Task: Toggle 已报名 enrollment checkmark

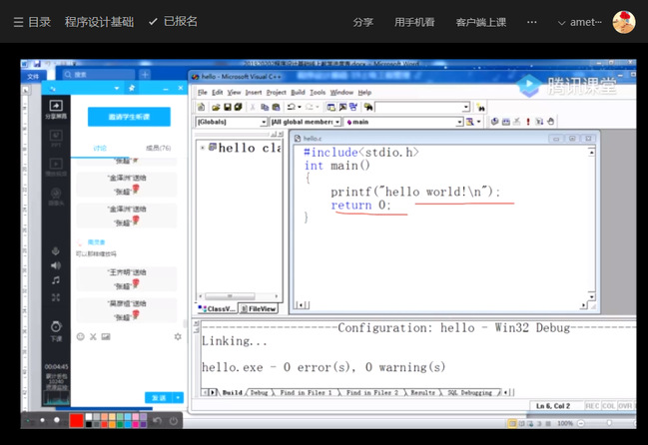Action: (173, 21)
